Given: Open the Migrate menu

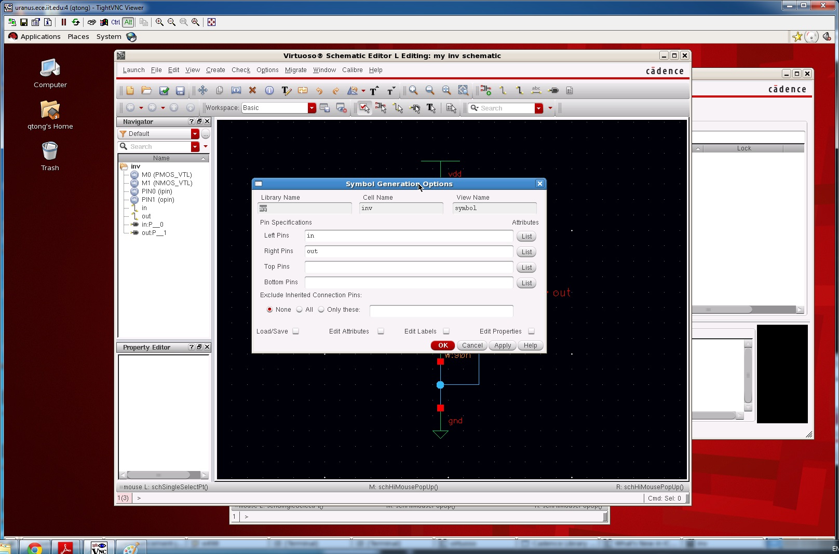Looking at the screenshot, I should pos(295,70).
